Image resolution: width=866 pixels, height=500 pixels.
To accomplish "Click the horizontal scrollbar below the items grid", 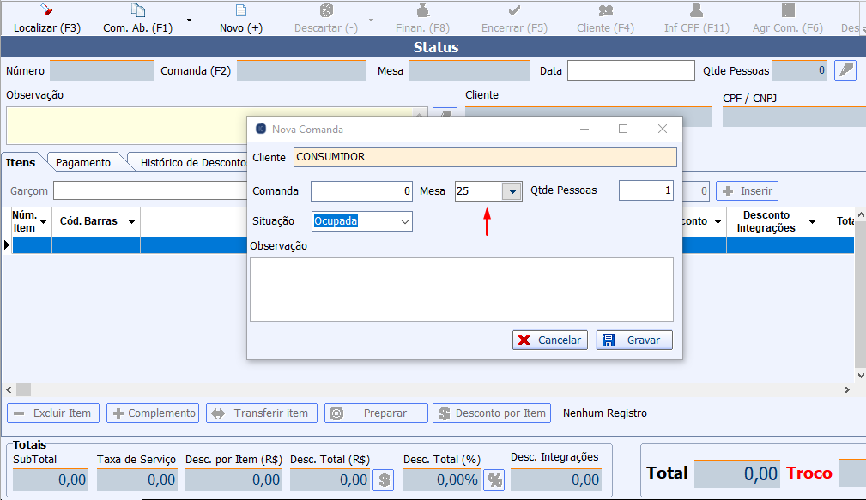I will [429, 389].
